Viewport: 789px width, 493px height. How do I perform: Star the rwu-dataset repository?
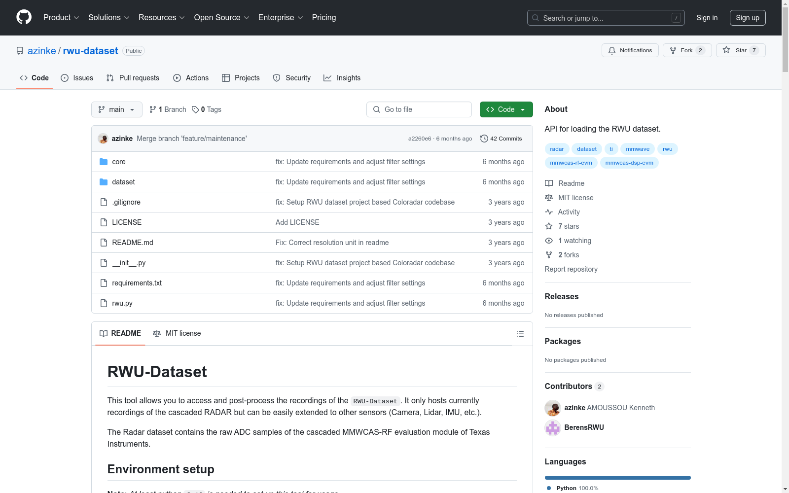coord(741,50)
